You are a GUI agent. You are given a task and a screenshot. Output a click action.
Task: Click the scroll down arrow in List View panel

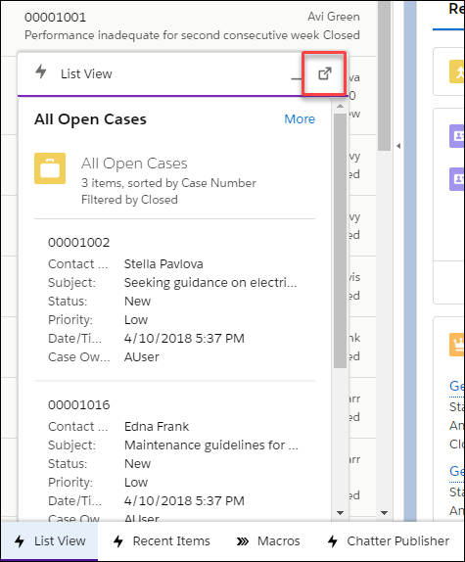click(340, 513)
